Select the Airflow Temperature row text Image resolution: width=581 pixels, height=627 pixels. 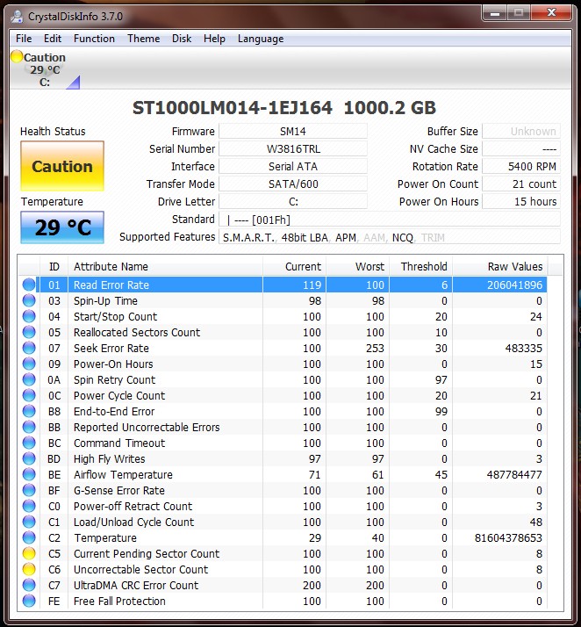(x=123, y=474)
